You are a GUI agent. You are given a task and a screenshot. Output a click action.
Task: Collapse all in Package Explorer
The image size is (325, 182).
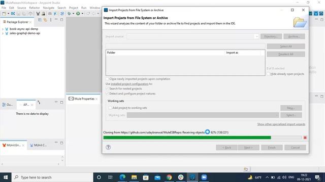(x=40, y=20)
